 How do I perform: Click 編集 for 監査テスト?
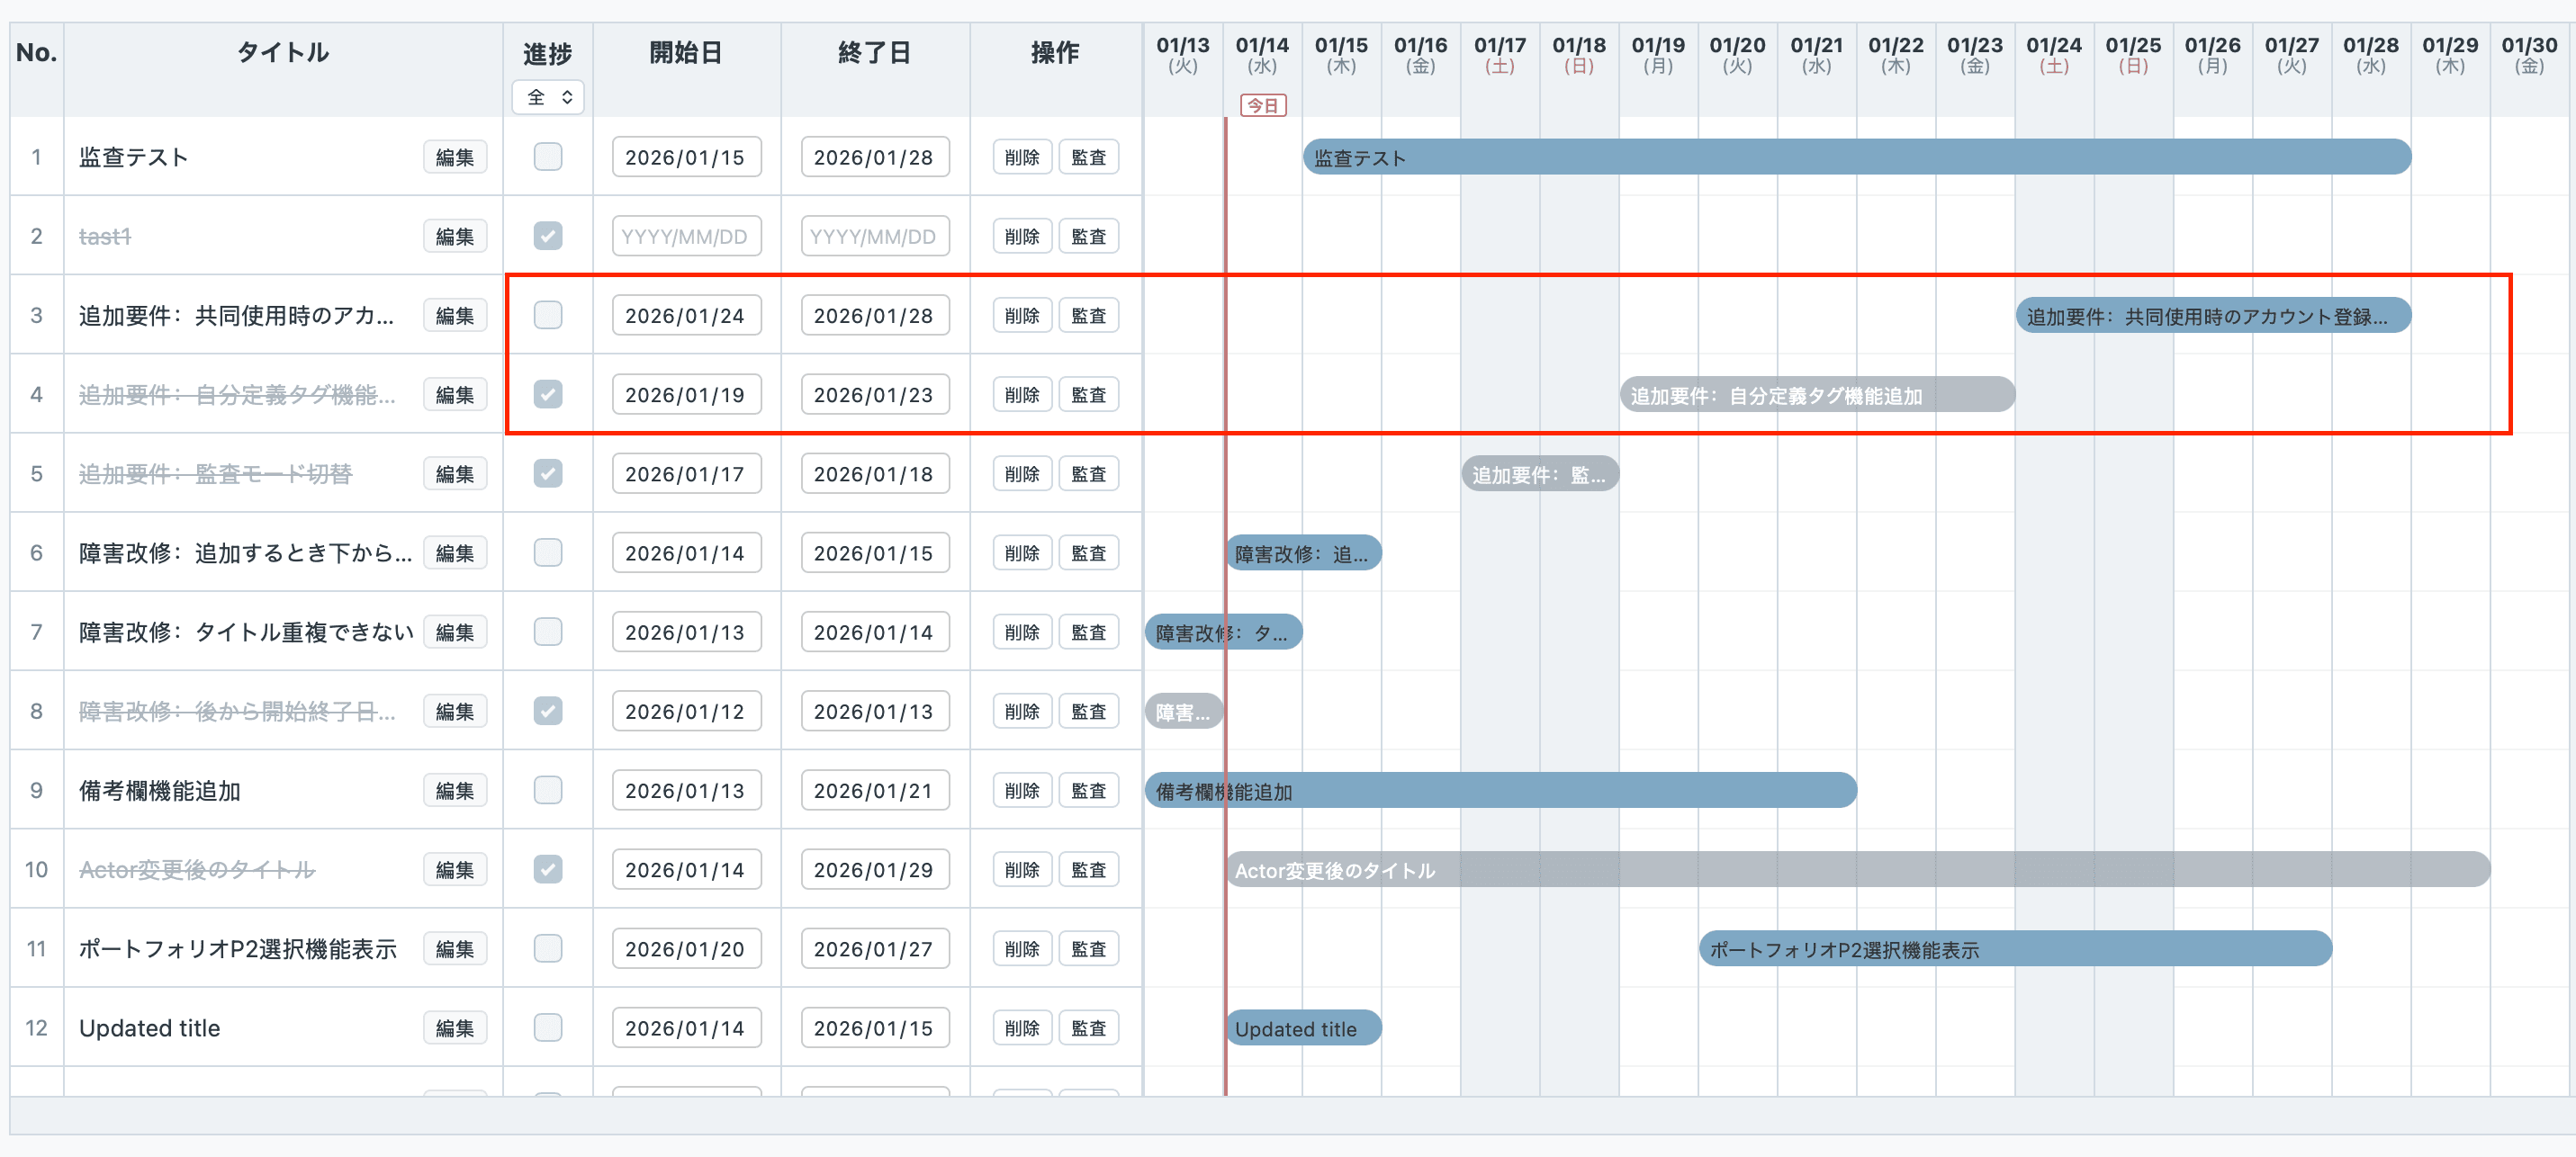pos(455,157)
